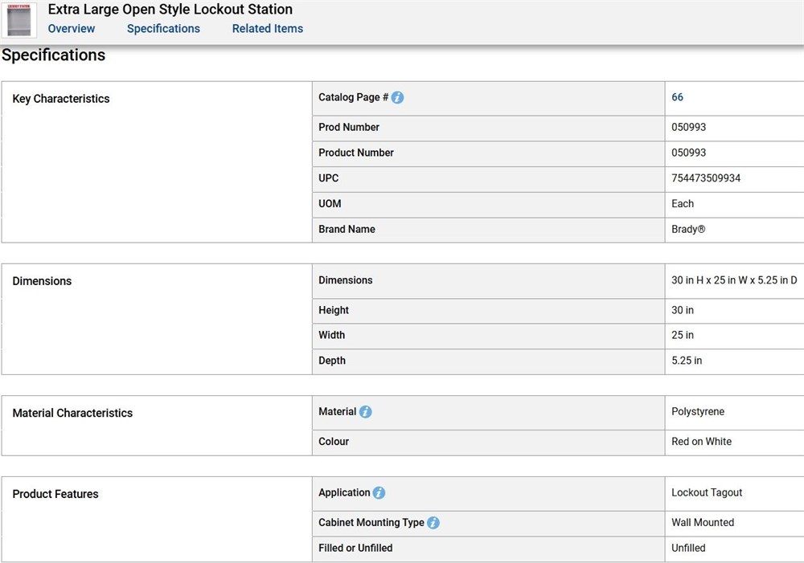Open the Related Items tab

click(x=268, y=29)
